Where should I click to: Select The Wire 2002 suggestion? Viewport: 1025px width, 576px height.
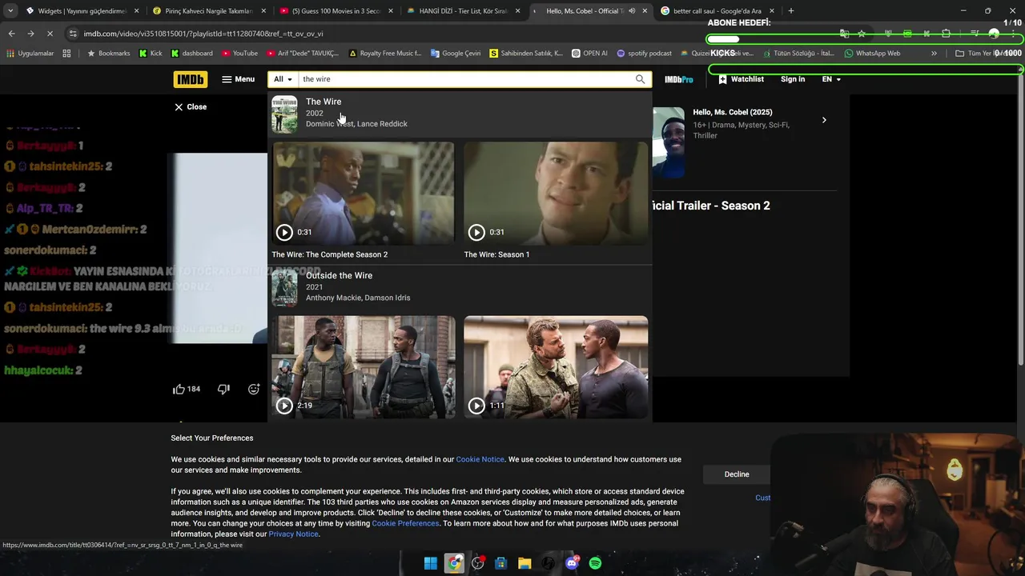click(x=460, y=113)
